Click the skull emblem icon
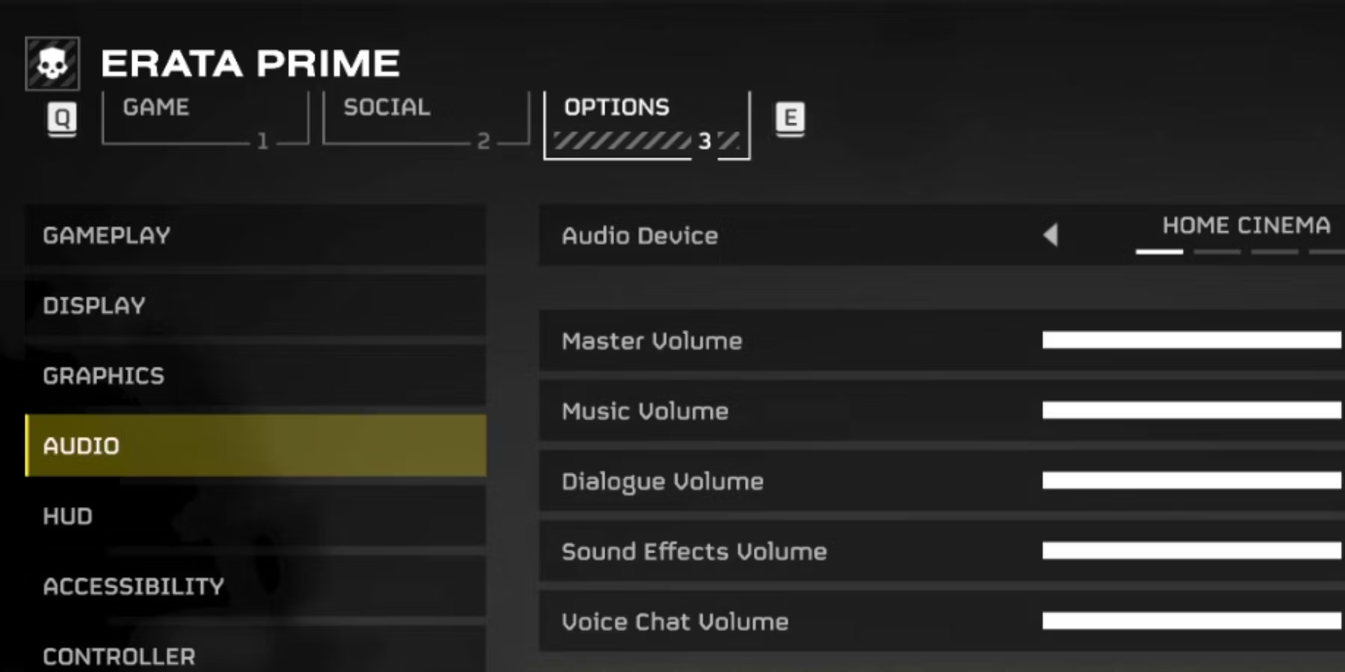This screenshot has width=1345, height=672. coord(52,63)
